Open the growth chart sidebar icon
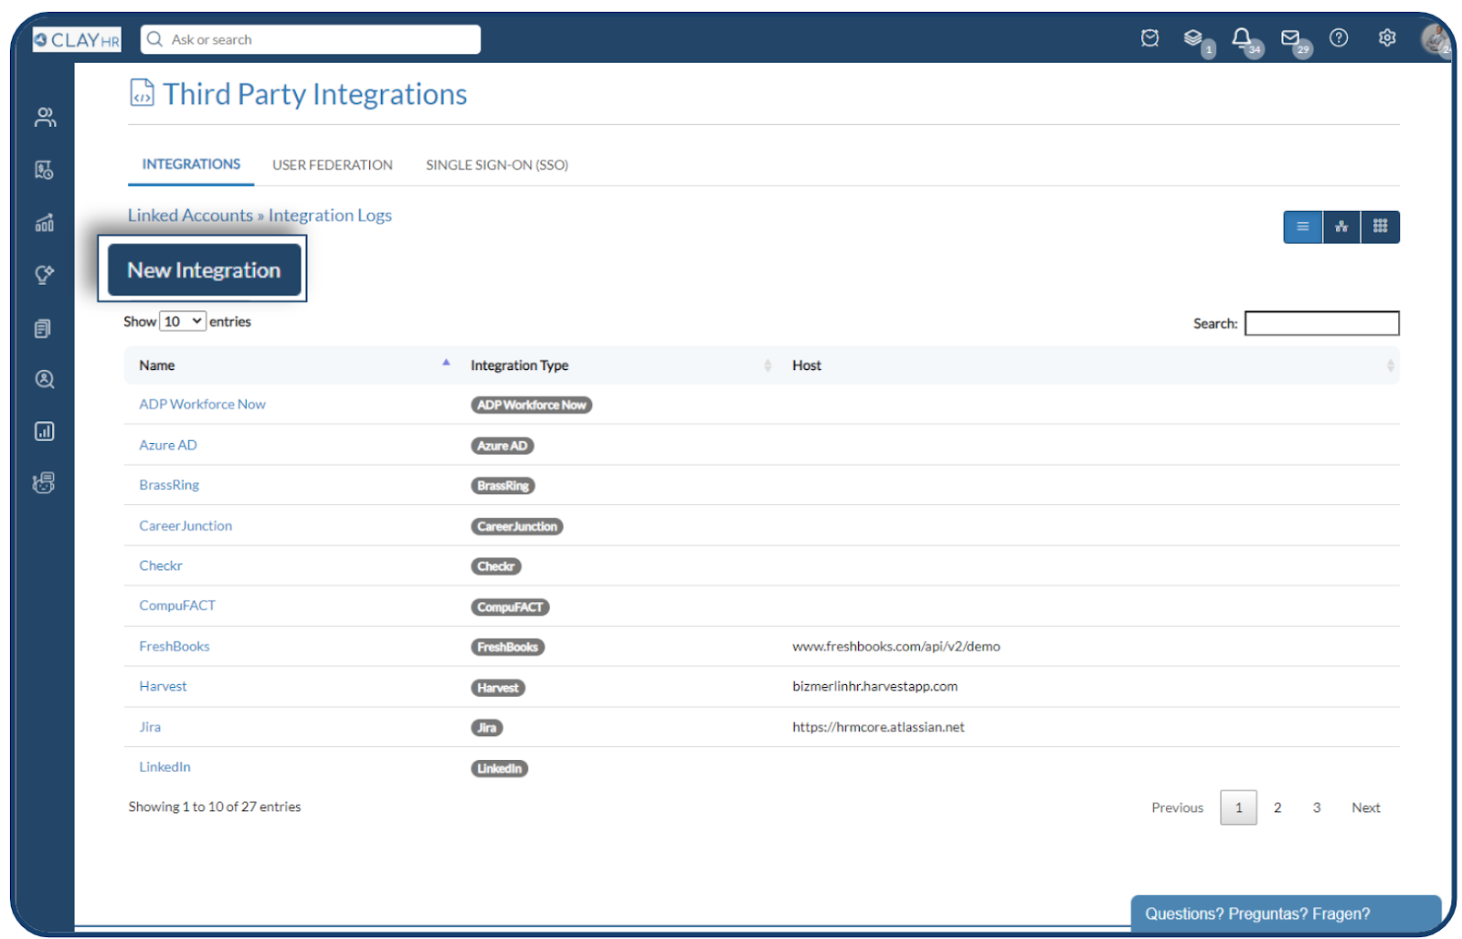 click(44, 223)
